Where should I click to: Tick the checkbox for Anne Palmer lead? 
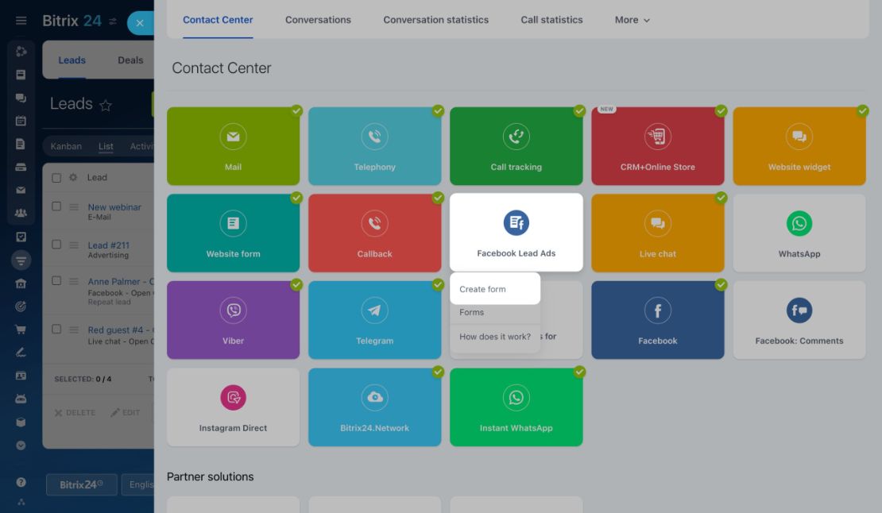tap(56, 280)
